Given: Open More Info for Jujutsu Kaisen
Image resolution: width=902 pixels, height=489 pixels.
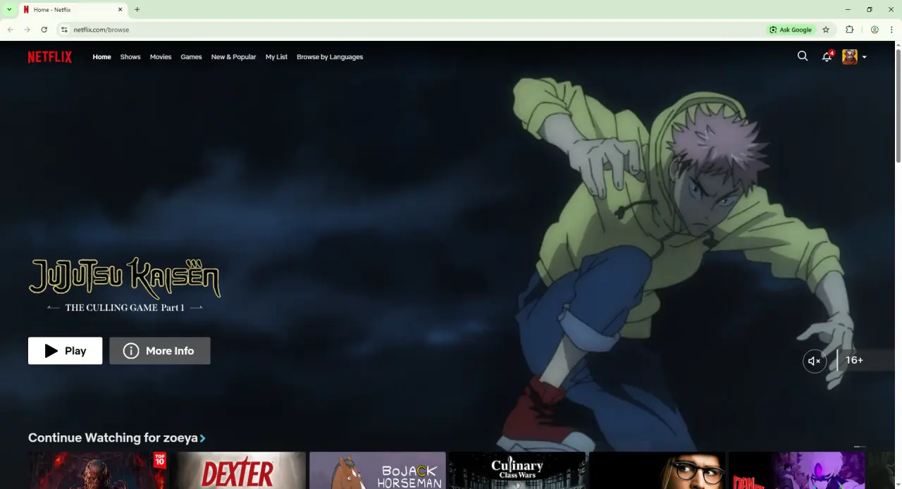Looking at the screenshot, I should coord(159,351).
